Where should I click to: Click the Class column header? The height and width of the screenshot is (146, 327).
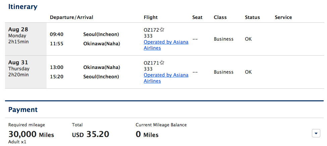pyautogui.click(x=220, y=17)
